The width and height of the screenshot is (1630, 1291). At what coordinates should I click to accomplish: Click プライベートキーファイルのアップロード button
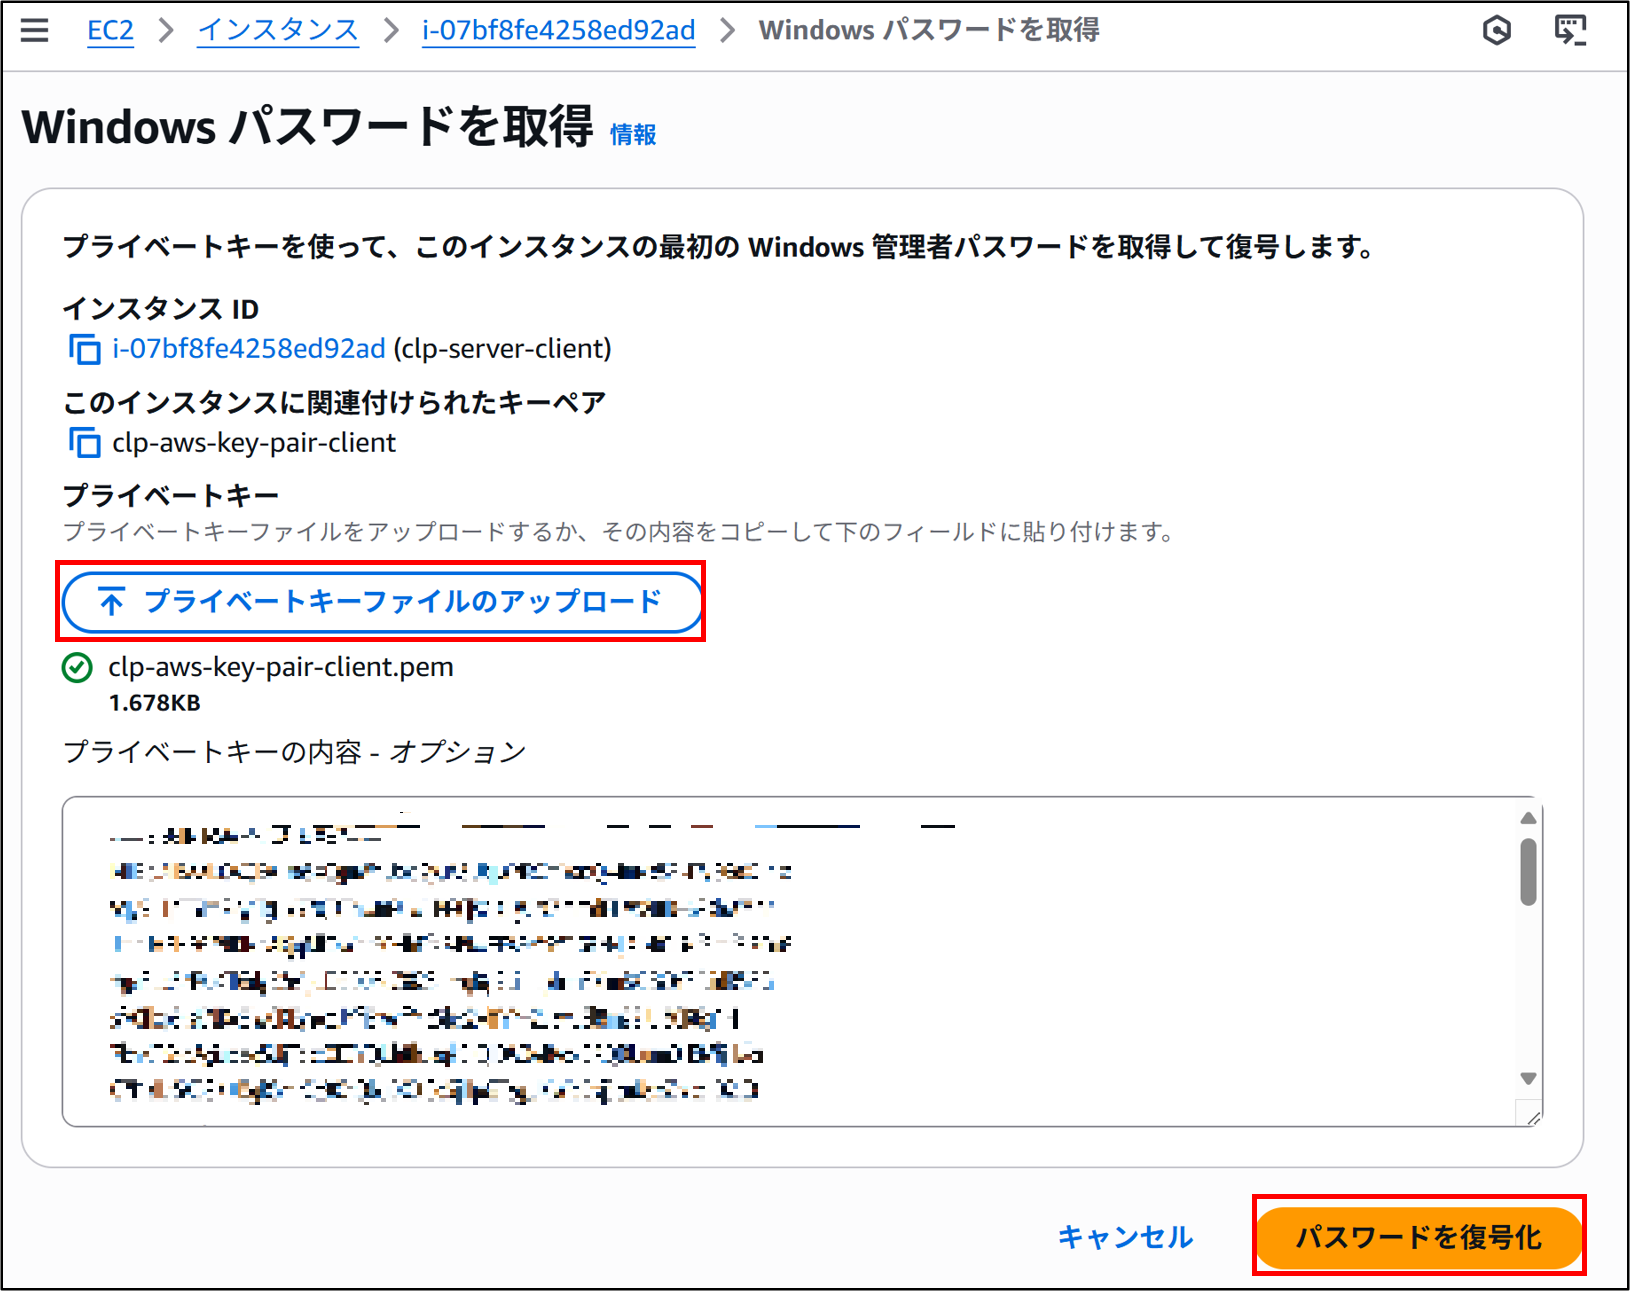coord(382,601)
